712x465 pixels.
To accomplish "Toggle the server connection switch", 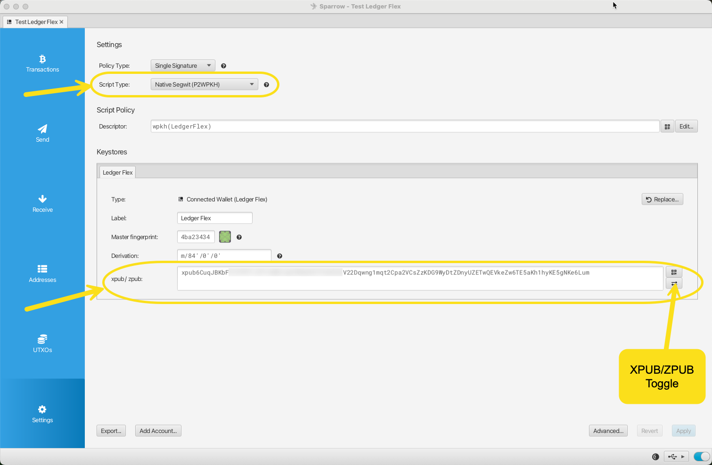I will (701, 457).
